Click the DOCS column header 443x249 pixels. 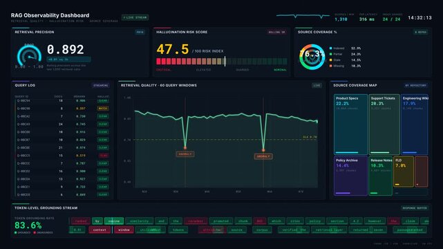(x=59, y=97)
